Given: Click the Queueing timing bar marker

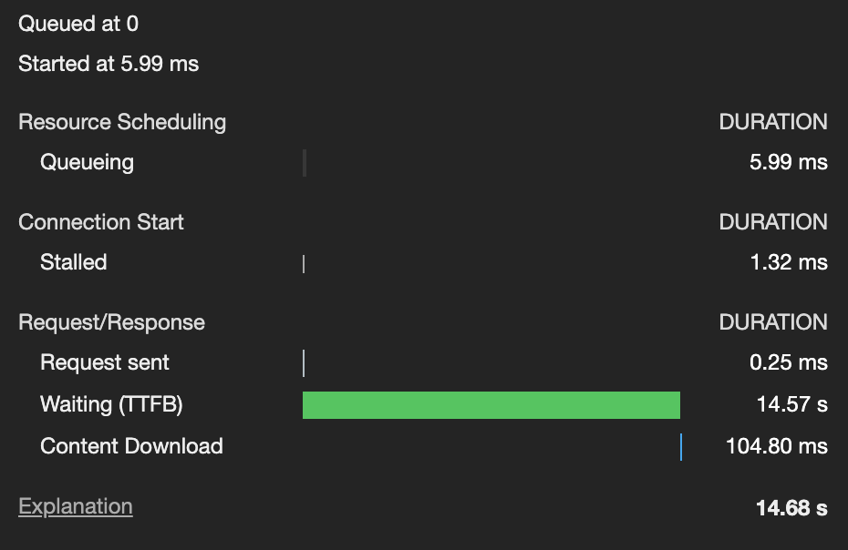Looking at the screenshot, I should tap(305, 163).
